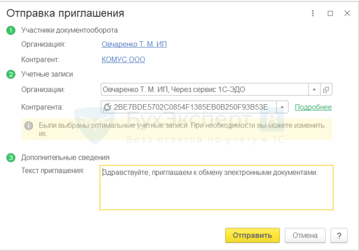Image resolution: width=359 pixels, height=251 pixels.
Task: Expand the Организации account dropdown arrow
Action: (314, 89)
